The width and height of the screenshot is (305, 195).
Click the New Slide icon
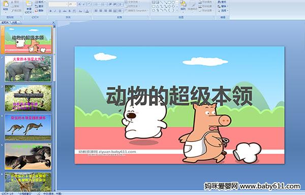(29, 7)
